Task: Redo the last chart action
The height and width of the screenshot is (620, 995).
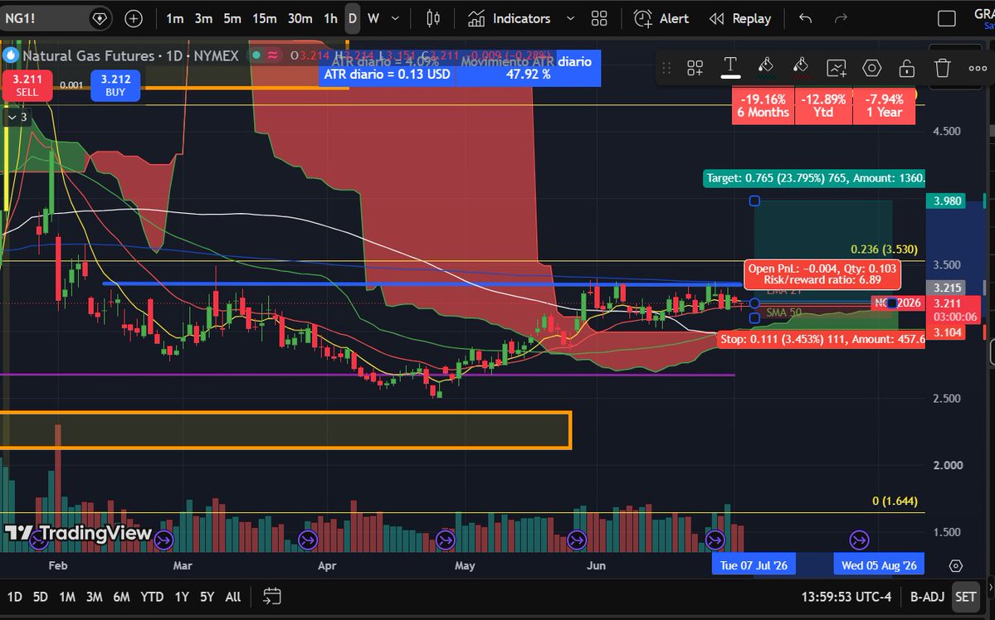Action: [x=841, y=18]
